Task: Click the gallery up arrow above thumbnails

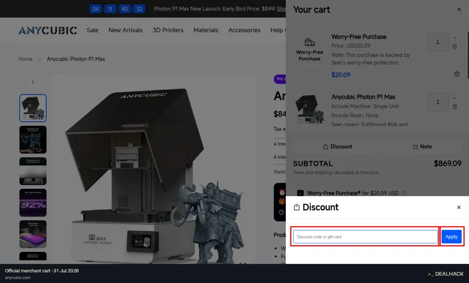Action: coord(33,82)
